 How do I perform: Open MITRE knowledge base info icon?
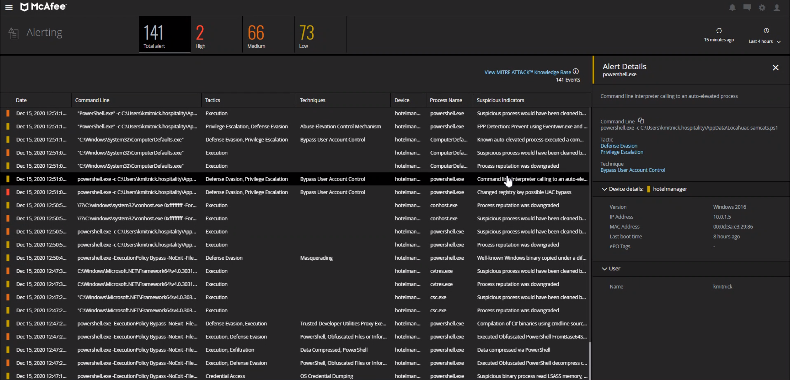576,72
